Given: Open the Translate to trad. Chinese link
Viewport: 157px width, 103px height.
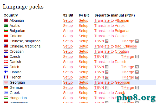Looking at the screenshot, I should 116,46.
